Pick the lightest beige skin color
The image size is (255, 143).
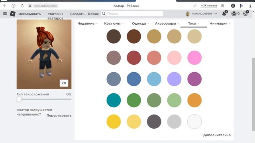click(x=194, y=36)
